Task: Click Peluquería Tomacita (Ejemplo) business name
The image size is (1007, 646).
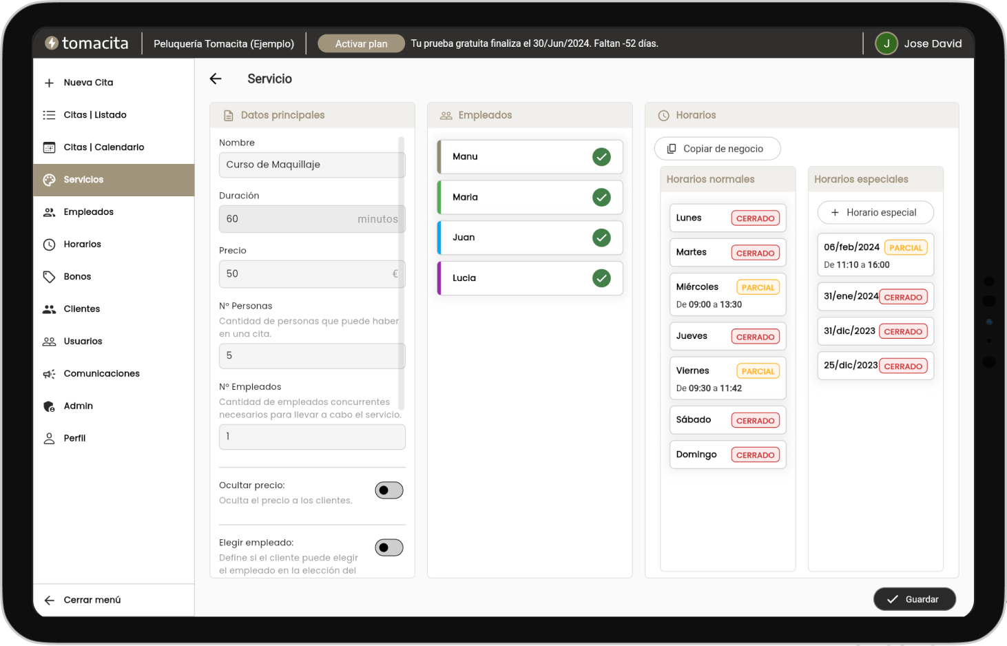Action: pyautogui.click(x=224, y=43)
